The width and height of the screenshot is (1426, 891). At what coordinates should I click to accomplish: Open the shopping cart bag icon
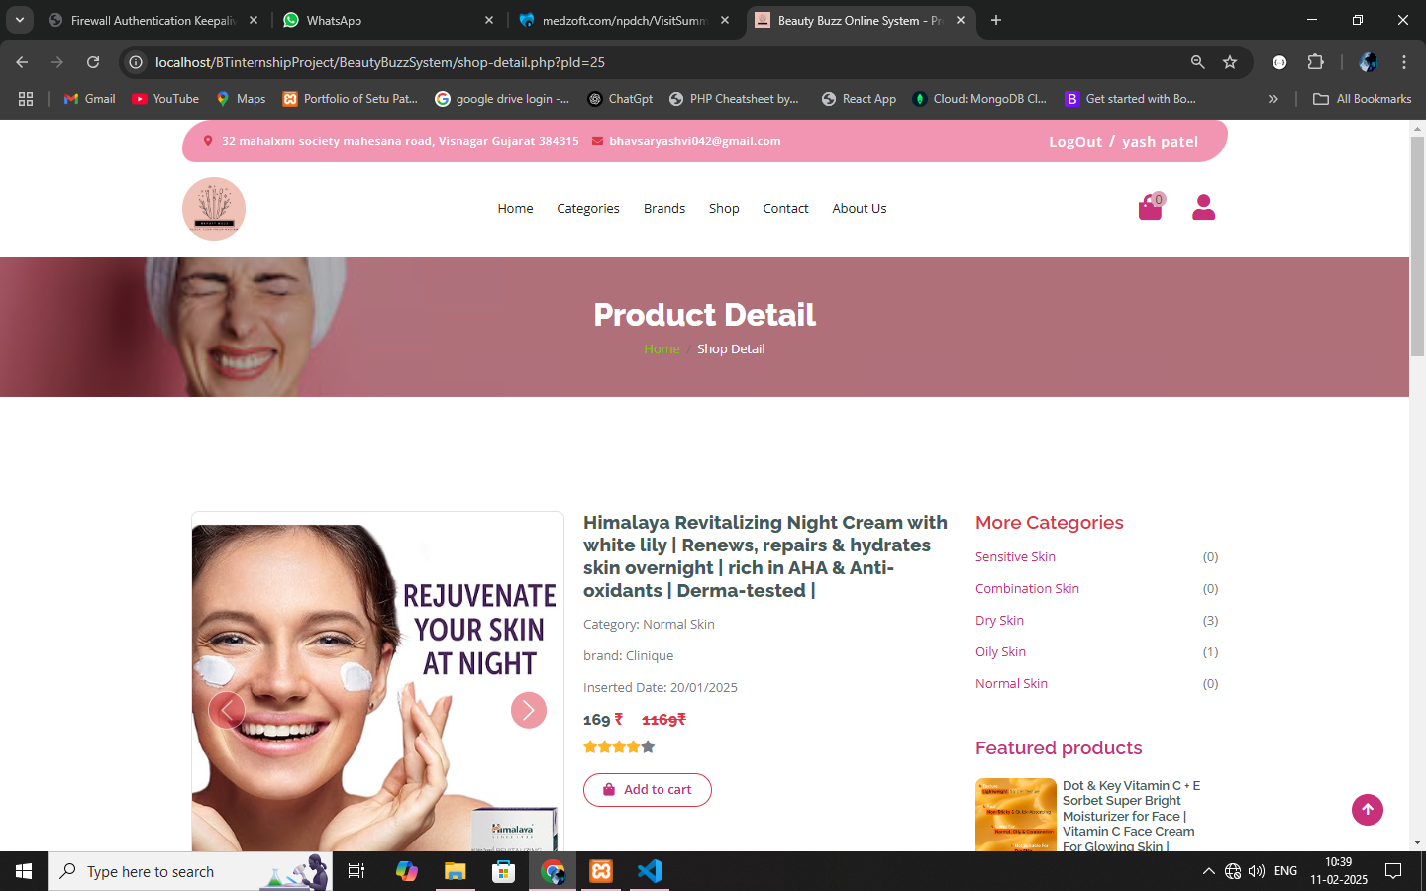coord(1150,208)
